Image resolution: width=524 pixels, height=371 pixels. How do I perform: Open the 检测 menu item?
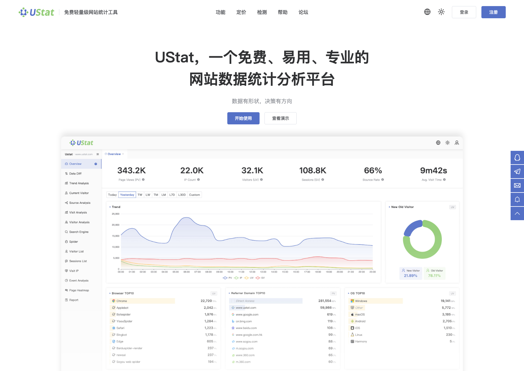coord(262,12)
